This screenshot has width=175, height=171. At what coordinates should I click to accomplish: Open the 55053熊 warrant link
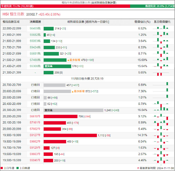click(35, 41)
